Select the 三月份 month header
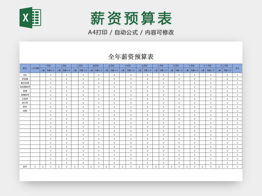Image resolution: width=262 pixels, height=196 pixels. pos(80,66)
